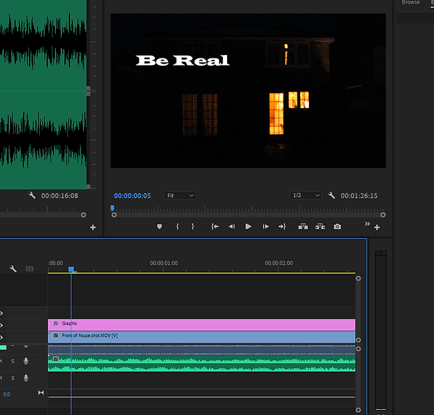Switch to the Browse tab
This screenshot has height=415, width=434.
[411, 2]
